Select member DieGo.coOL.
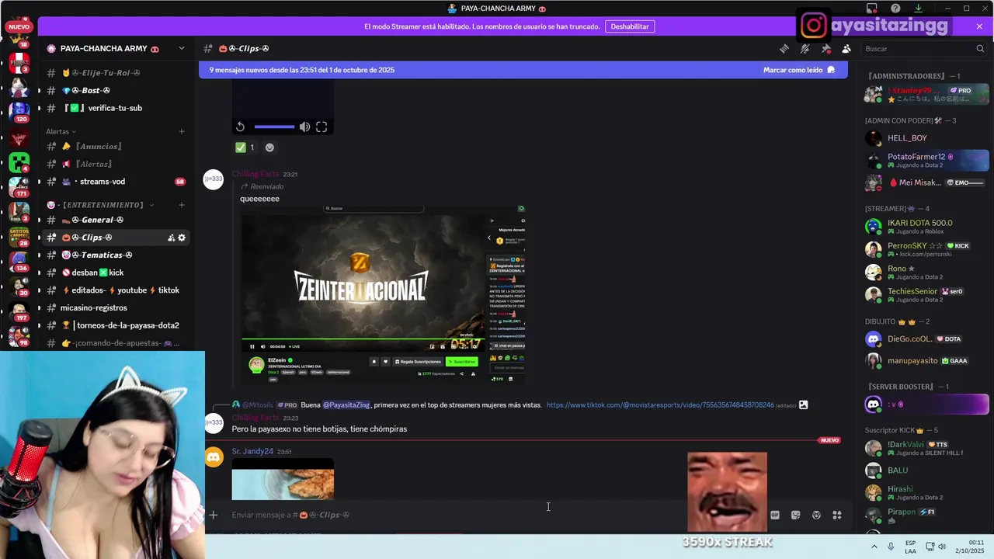This screenshot has width=994, height=559. point(925,339)
